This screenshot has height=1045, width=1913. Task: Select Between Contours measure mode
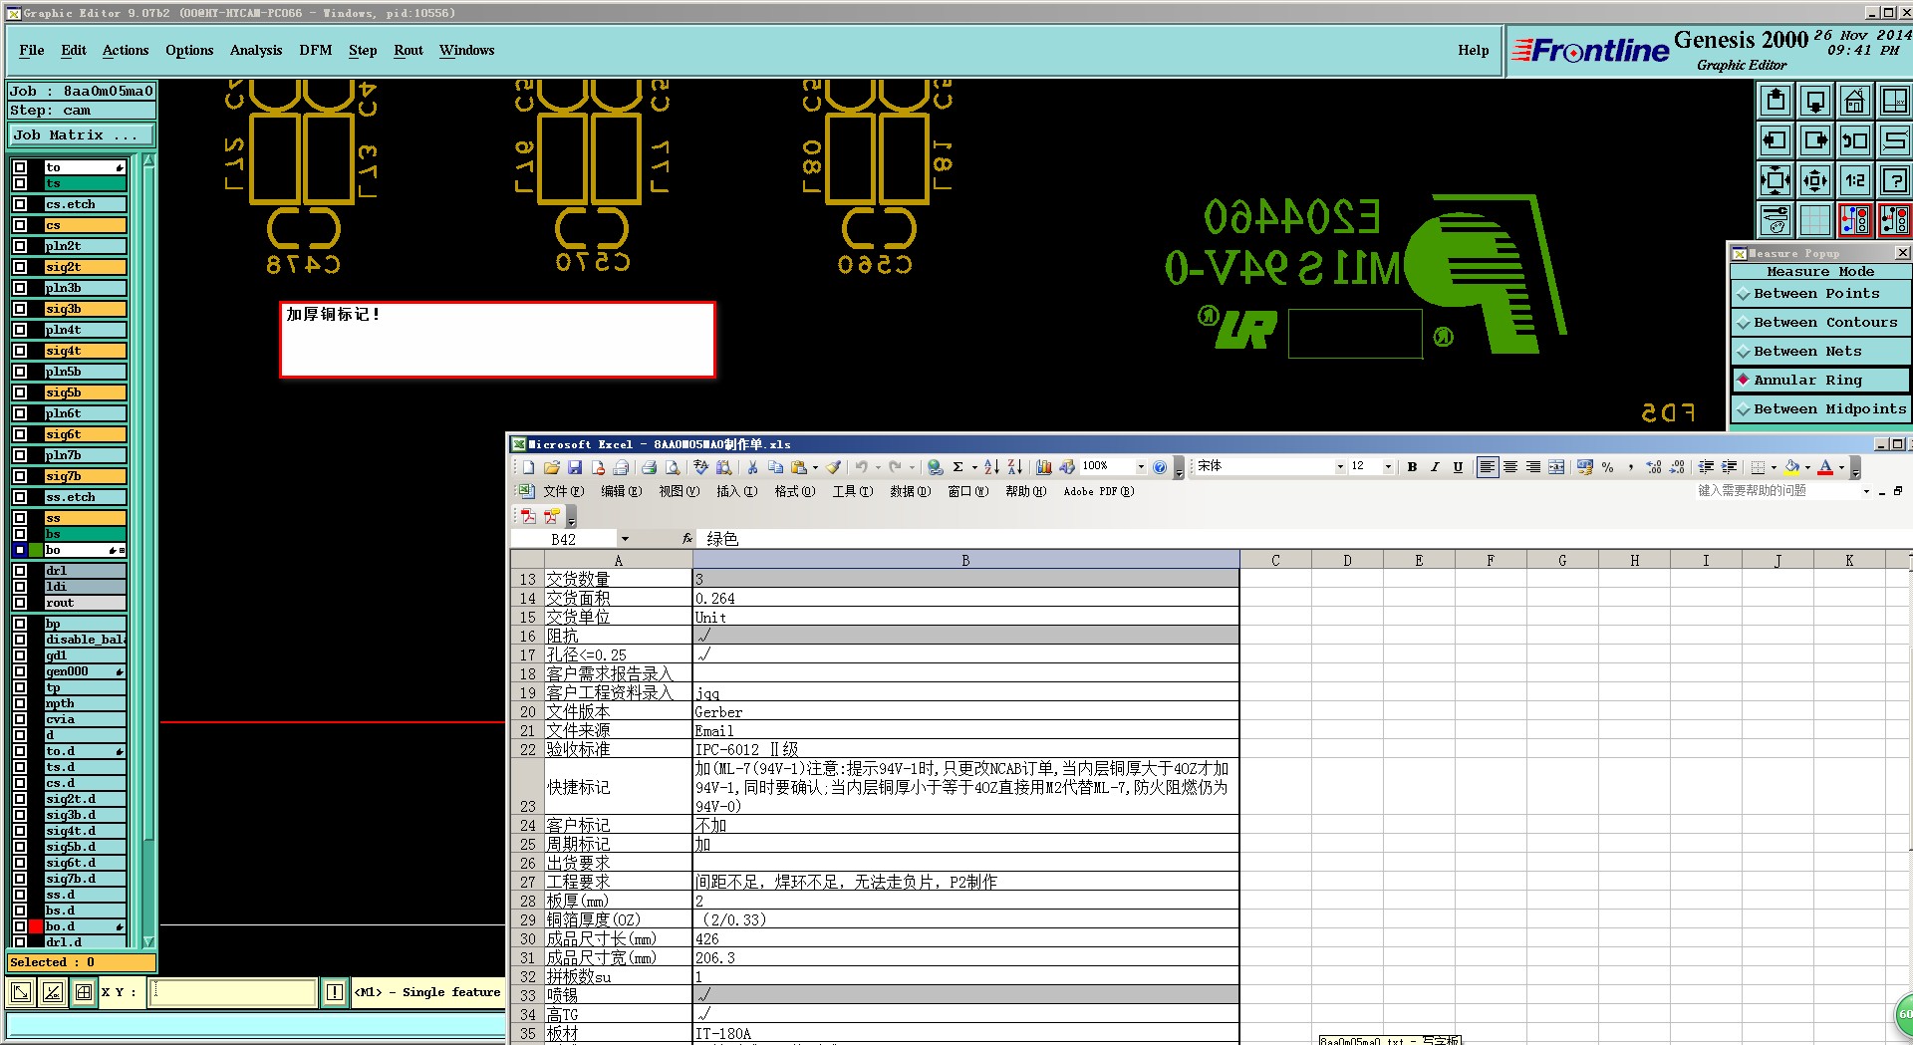pyautogui.click(x=1820, y=323)
